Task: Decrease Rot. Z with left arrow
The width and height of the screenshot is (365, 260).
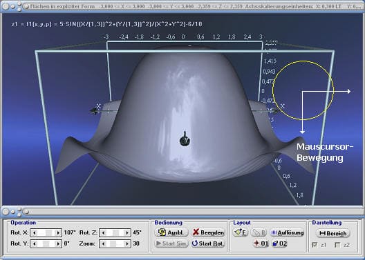Action: click(104, 232)
